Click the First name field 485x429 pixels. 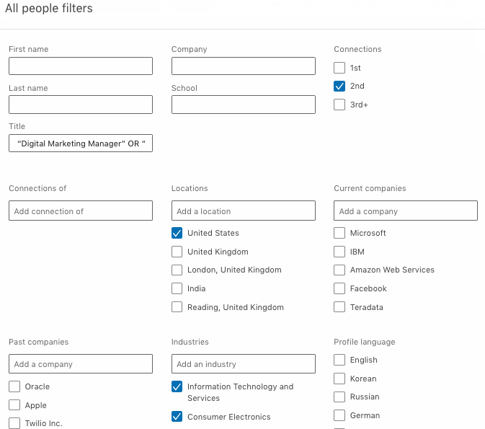point(81,66)
